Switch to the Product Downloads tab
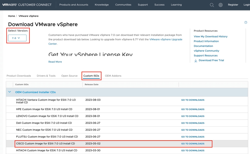 19,76
